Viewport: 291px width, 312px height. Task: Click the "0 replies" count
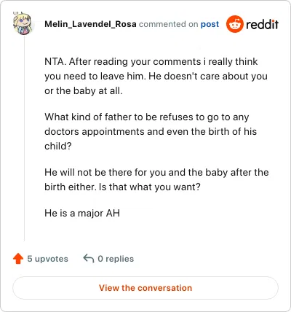[116, 259]
